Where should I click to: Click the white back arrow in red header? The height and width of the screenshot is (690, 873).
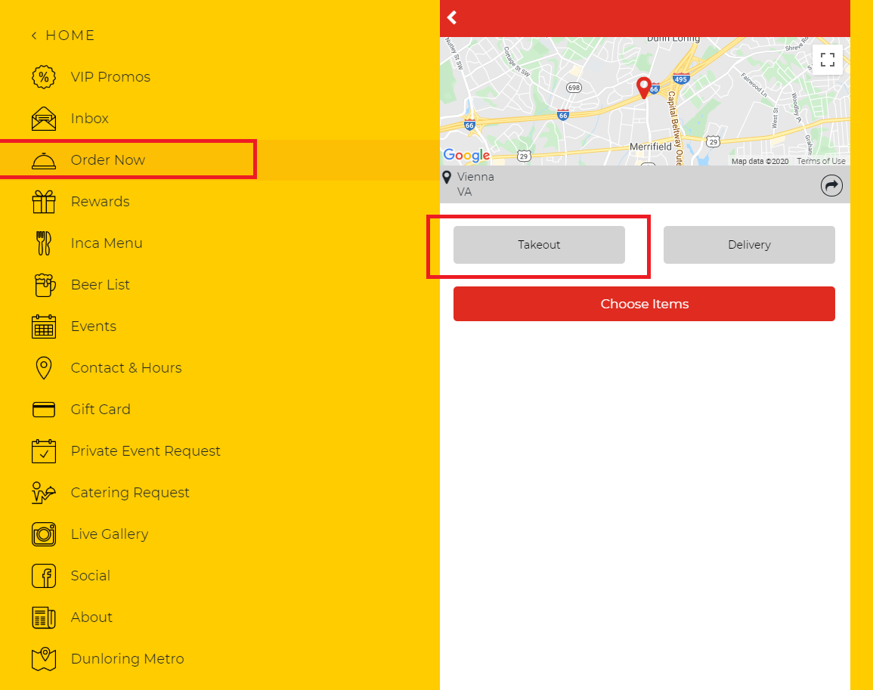pos(451,18)
